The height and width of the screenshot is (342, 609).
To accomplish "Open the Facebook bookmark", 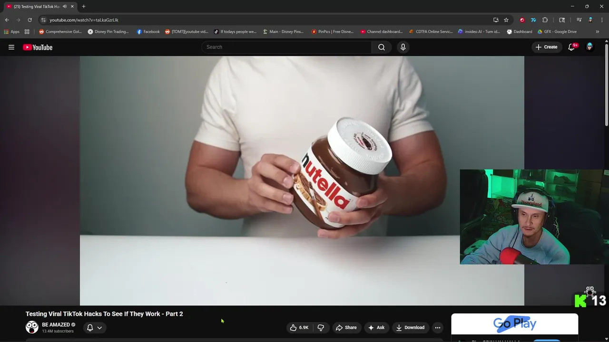I will [x=148, y=32].
